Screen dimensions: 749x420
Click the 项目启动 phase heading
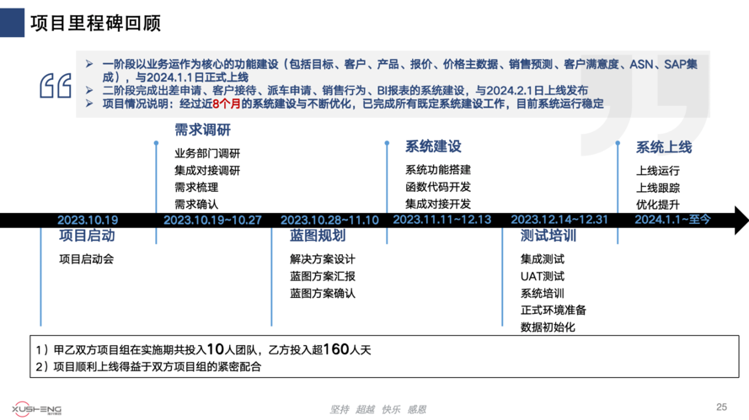(x=87, y=236)
